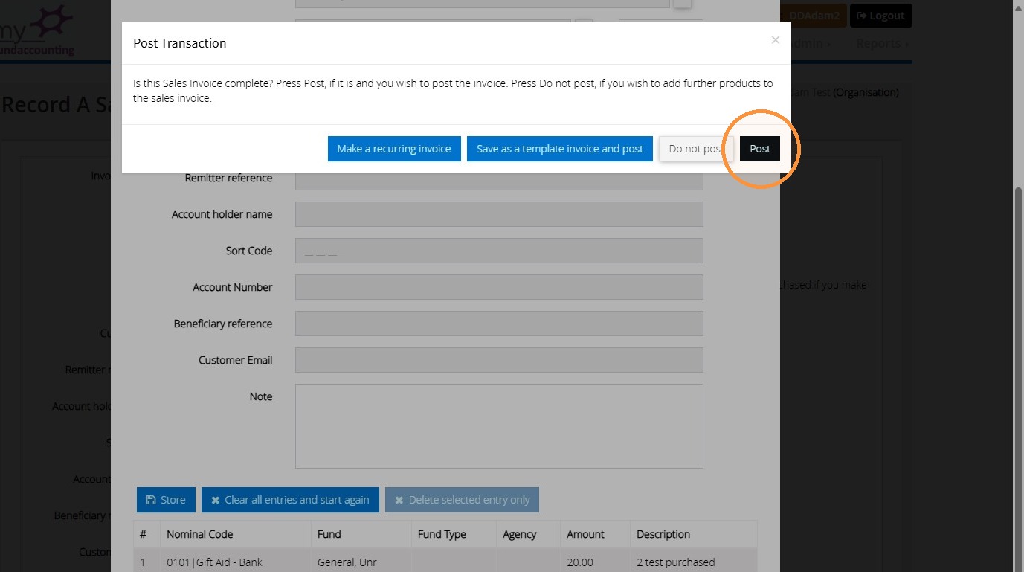The height and width of the screenshot is (572, 1024).
Task: Make a recurring invoice
Action: [x=394, y=149]
